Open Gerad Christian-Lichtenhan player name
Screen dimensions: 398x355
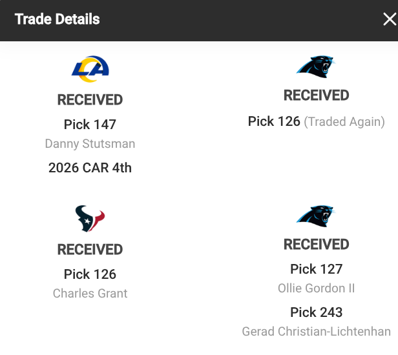point(317,331)
